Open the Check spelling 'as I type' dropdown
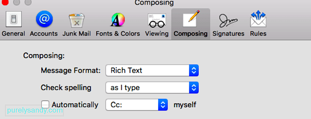This screenshot has width=311, height=119. click(152, 88)
